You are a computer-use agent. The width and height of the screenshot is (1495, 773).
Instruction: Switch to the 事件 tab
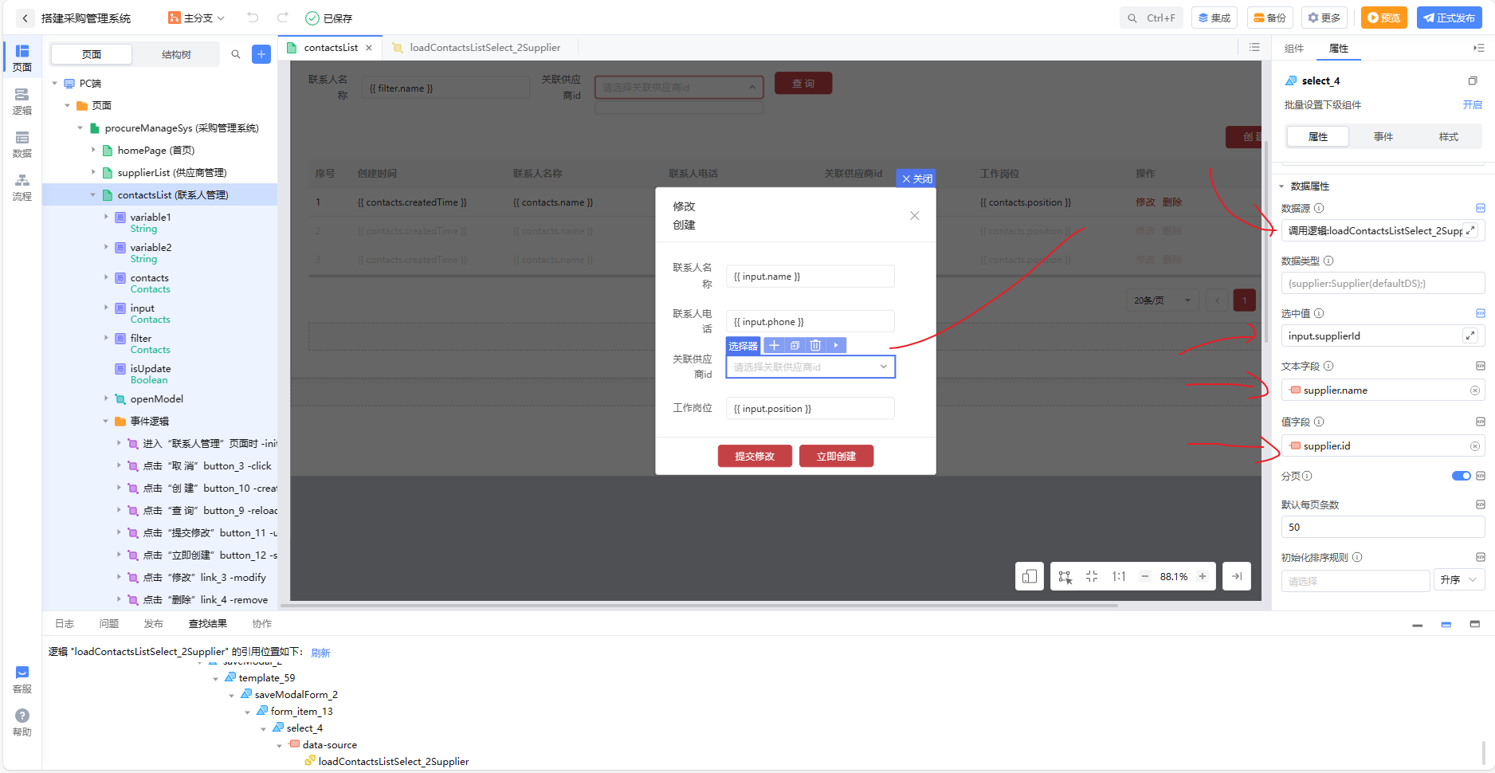tap(1383, 136)
